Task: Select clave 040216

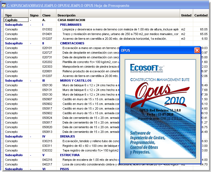Action: 47,160
